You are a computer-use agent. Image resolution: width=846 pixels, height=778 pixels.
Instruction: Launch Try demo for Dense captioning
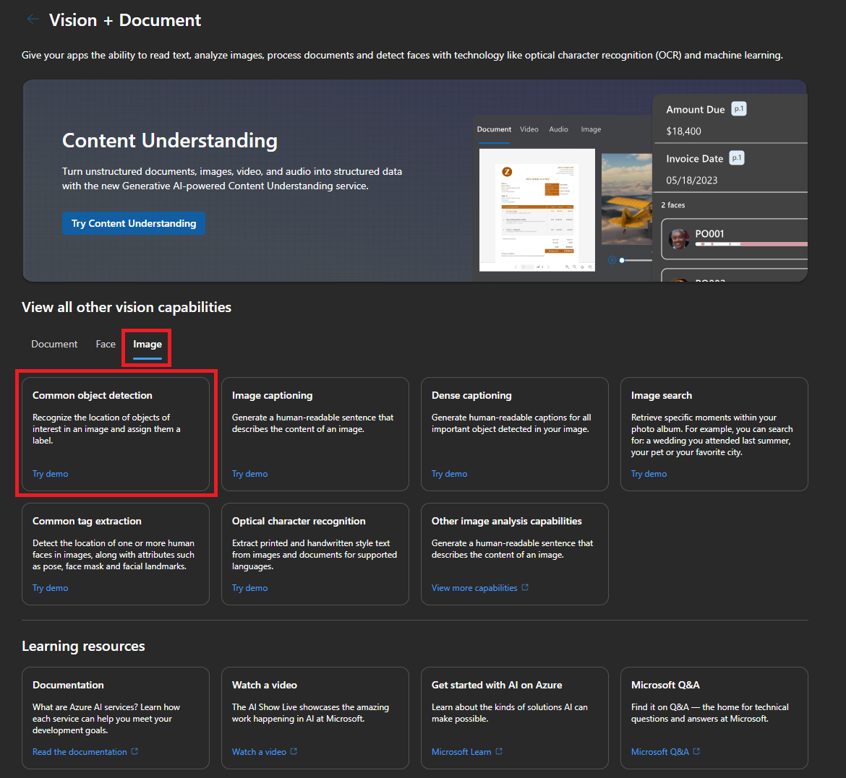pos(450,474)
